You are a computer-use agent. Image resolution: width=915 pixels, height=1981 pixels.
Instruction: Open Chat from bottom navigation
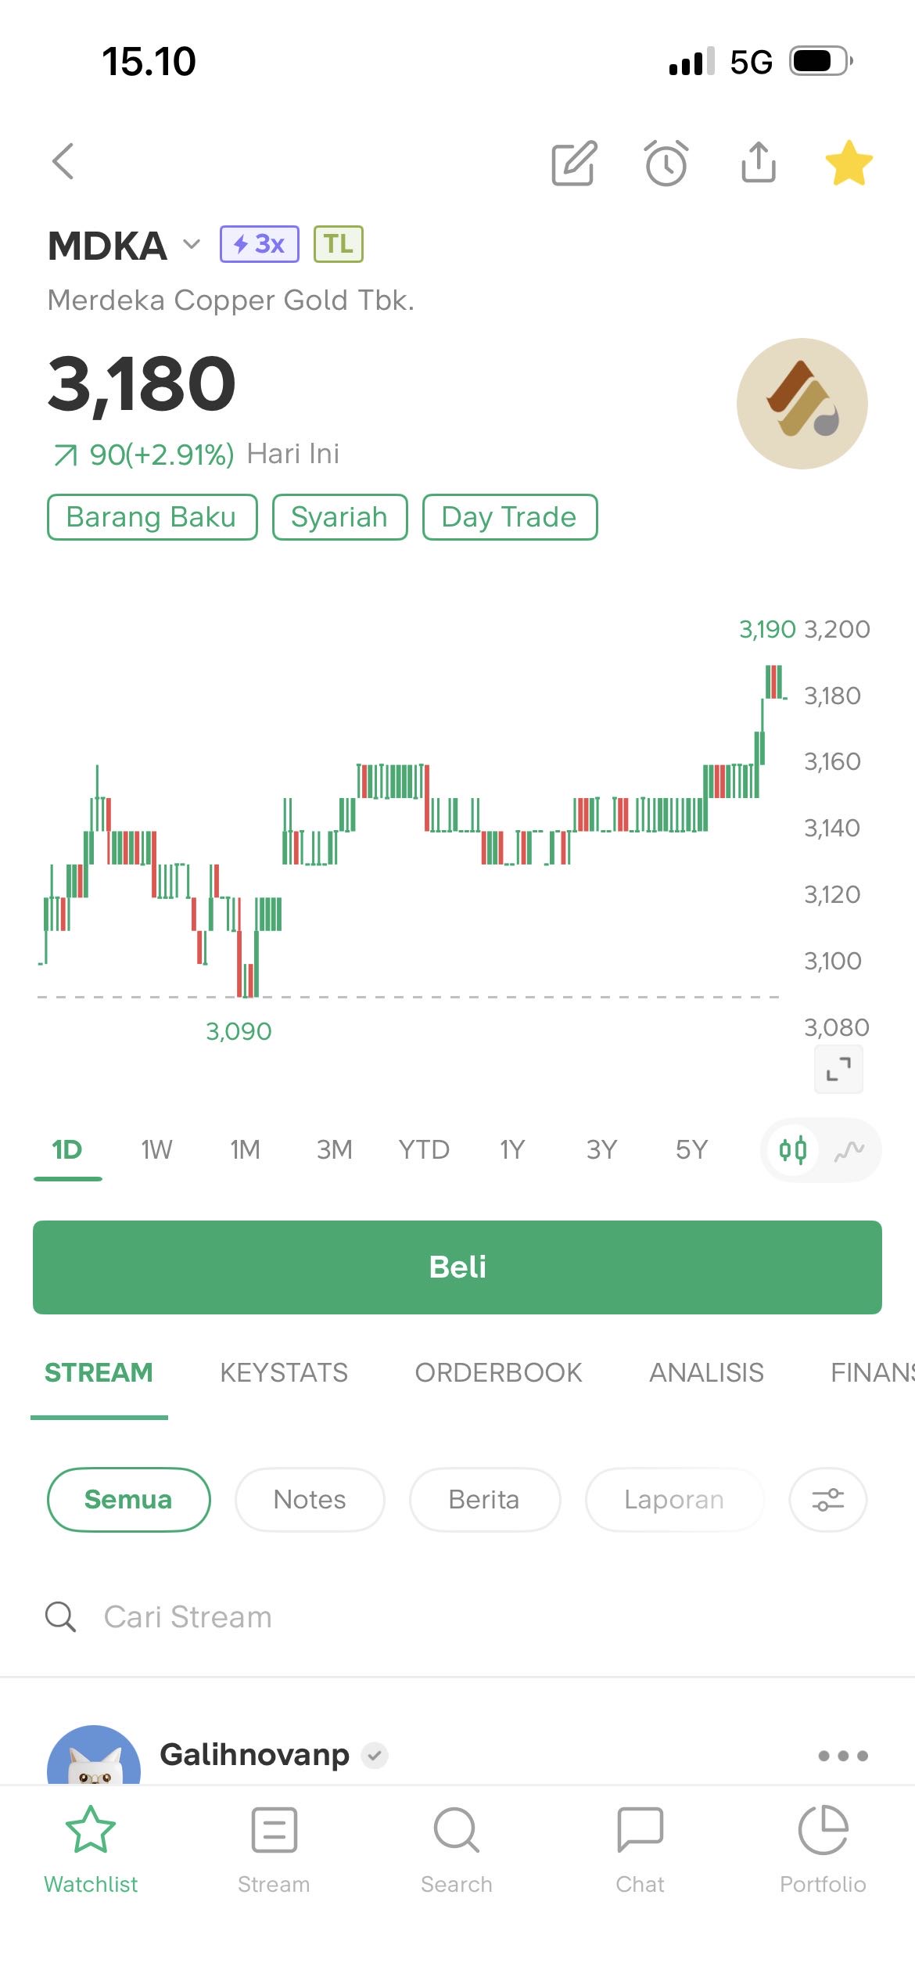[x=640, y=1850]
